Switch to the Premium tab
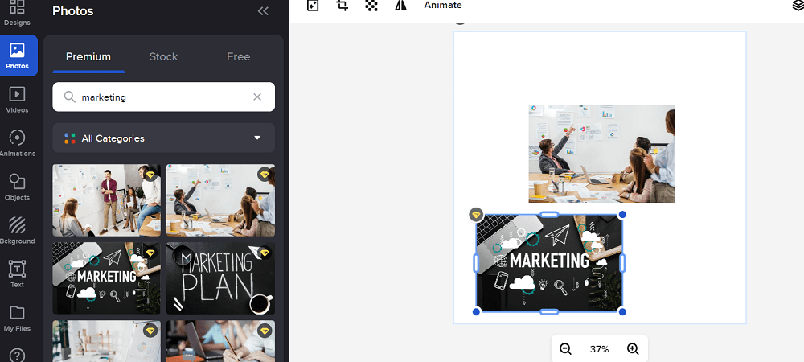This screenshot has width=804, height=362. coord(88,56)
